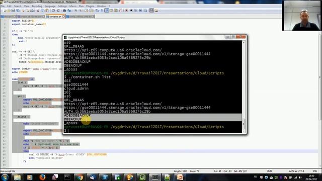Open the Settings menu
Screen dimensions: 322x181
coord(62,6)
